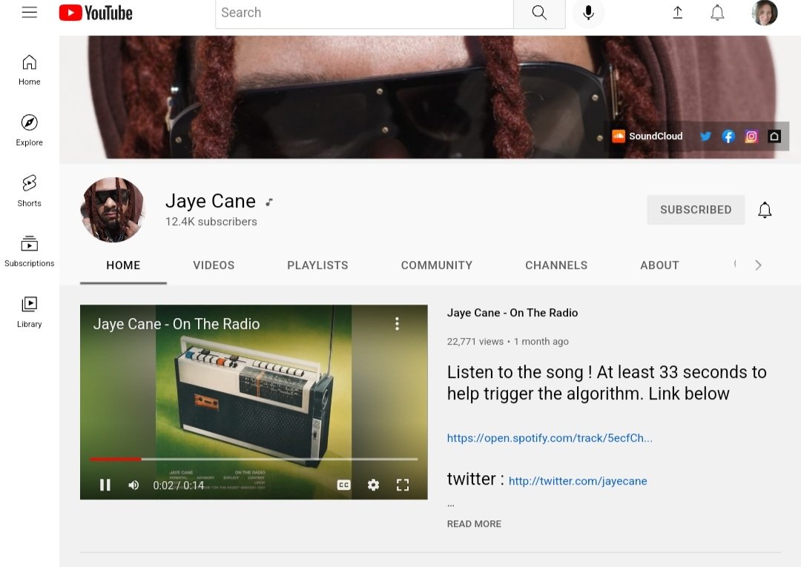Seek using the video progress bar
This screenshot has height=567, width=801.
click(254, 460)
